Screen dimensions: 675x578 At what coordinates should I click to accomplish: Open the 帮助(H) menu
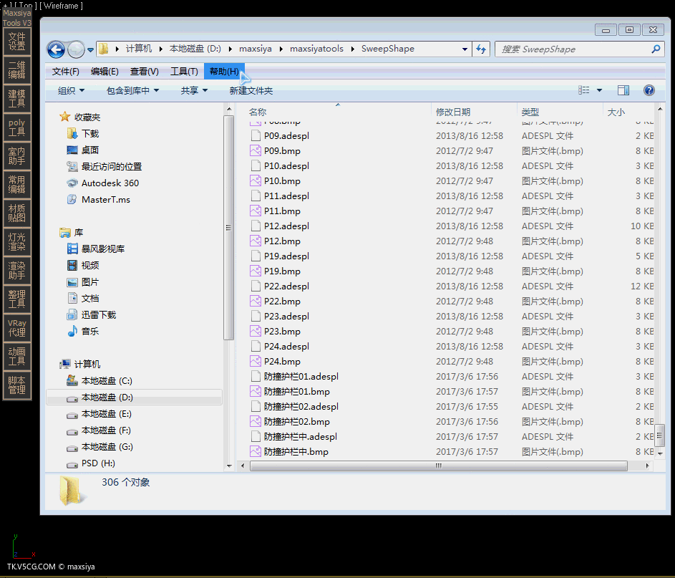click(x=224, y=72)
